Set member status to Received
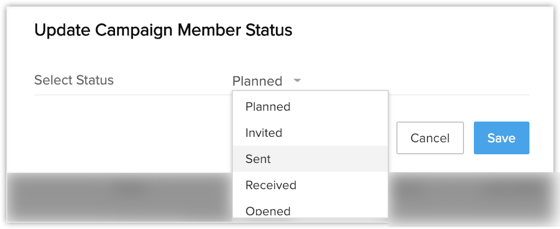560x229 pixels. click(271, 185)
